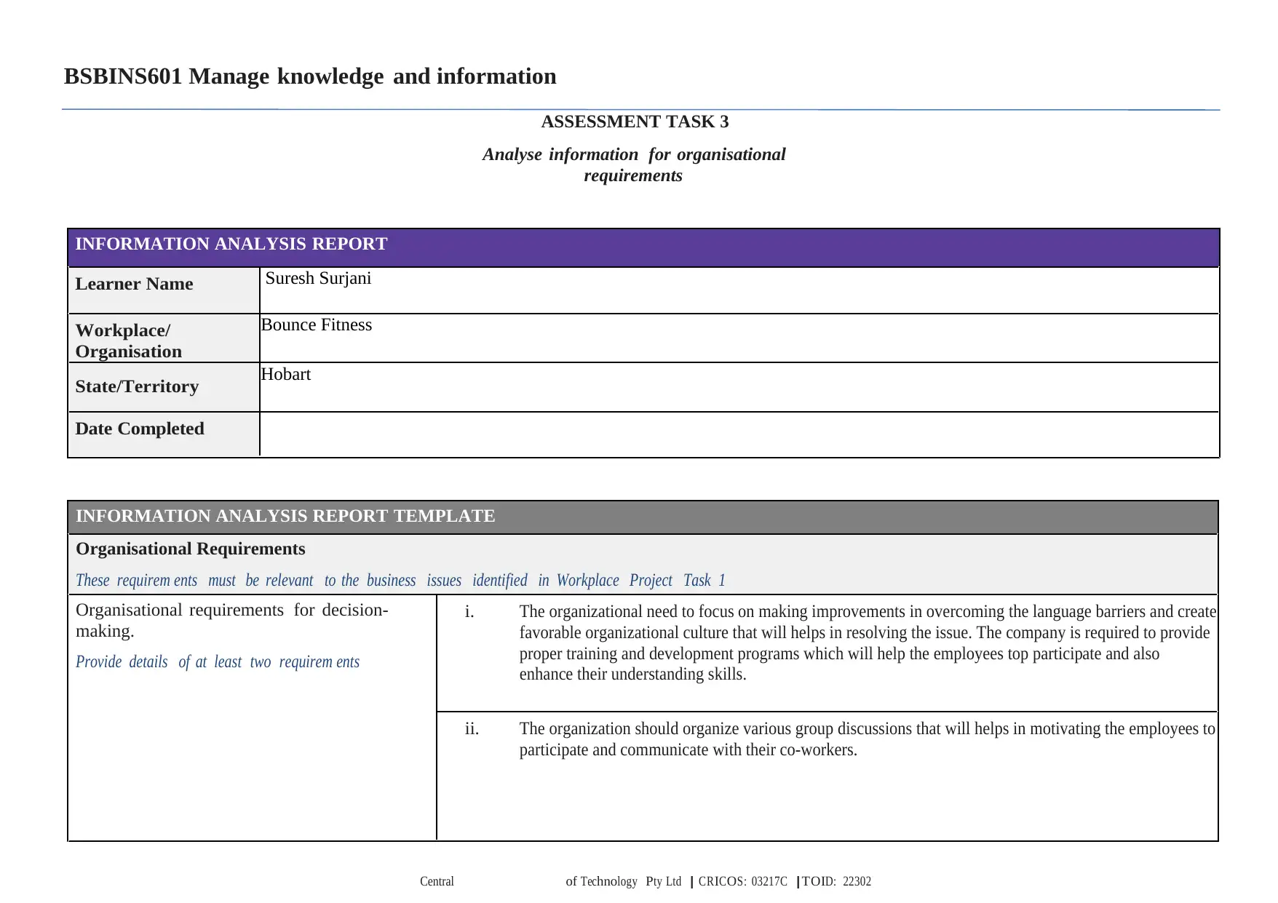Click the value 'Hobart'
Screen dimensions: 1278x903
pyautogui.click(x=285, y=375)
